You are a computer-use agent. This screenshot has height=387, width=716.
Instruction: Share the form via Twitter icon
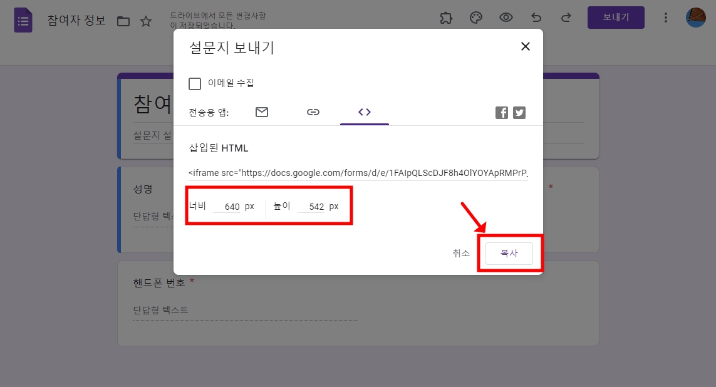[x=519, y=113]
